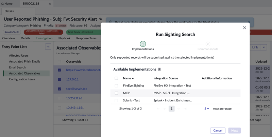Click the tag icon beside the incident title
272x137 pixels.
100,19
